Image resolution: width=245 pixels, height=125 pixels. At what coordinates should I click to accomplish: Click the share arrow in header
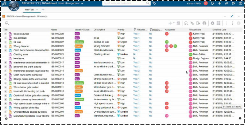226,3
